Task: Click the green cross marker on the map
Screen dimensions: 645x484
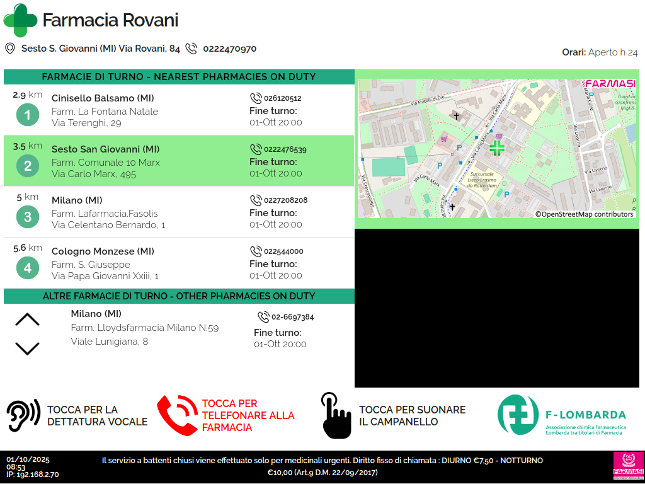Action: point(497,148)
